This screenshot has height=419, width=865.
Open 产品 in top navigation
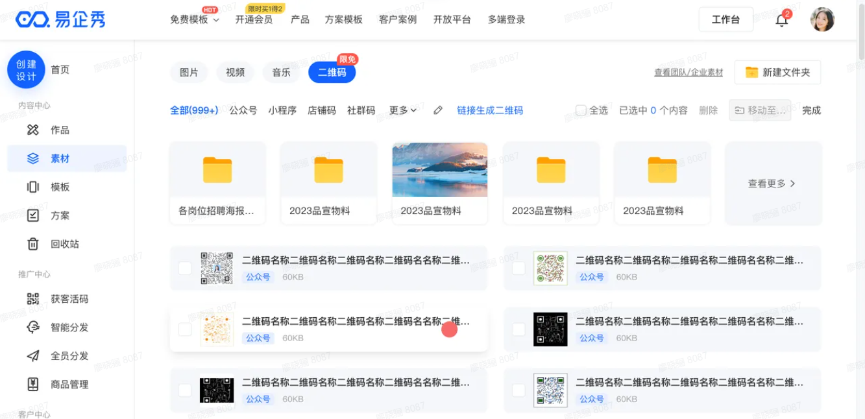[300, 19]
